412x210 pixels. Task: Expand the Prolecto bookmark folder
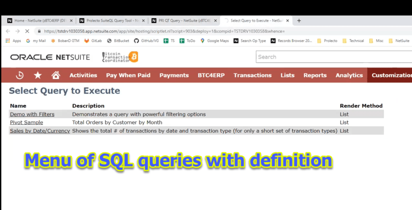tap(327, 41)
